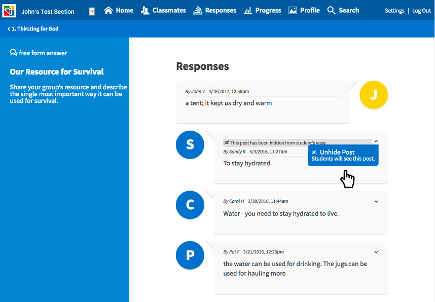This screenshot has width=435, height=302.
Task: Expand options for Carol H's post
Action: (376, 202)
